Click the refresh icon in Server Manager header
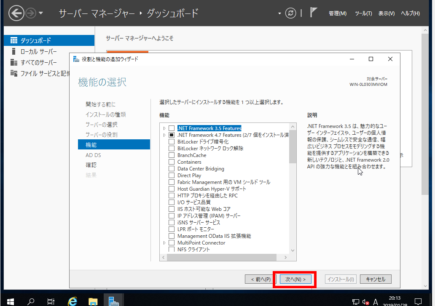435x306 pixels. coord(290,13)
